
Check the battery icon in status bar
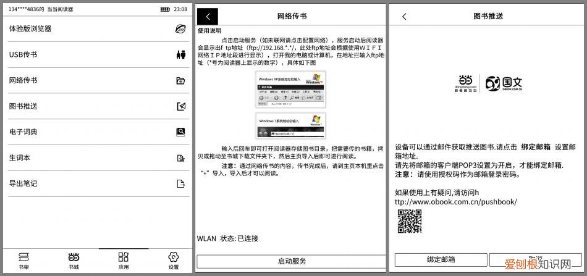pyautogui.click(x=165, y=9)
